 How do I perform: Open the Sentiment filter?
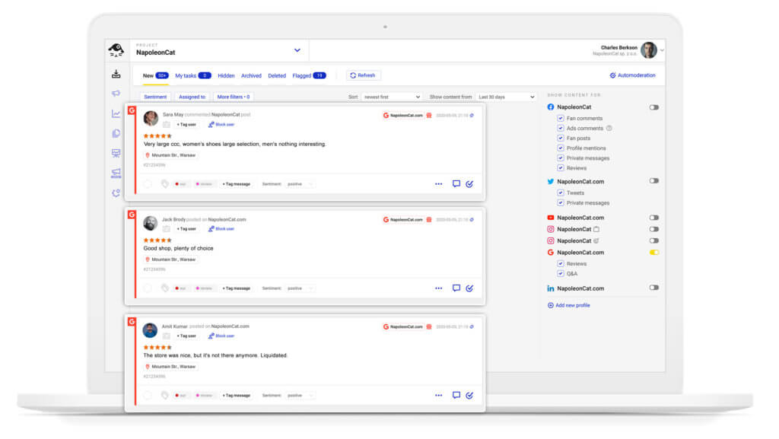(155, 97)
